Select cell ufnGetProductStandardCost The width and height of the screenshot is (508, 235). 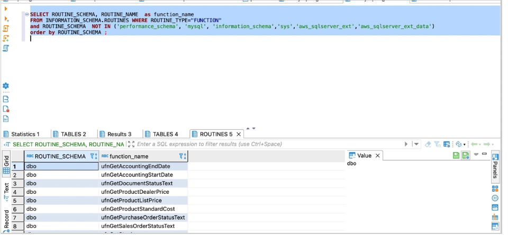point(143,209)
